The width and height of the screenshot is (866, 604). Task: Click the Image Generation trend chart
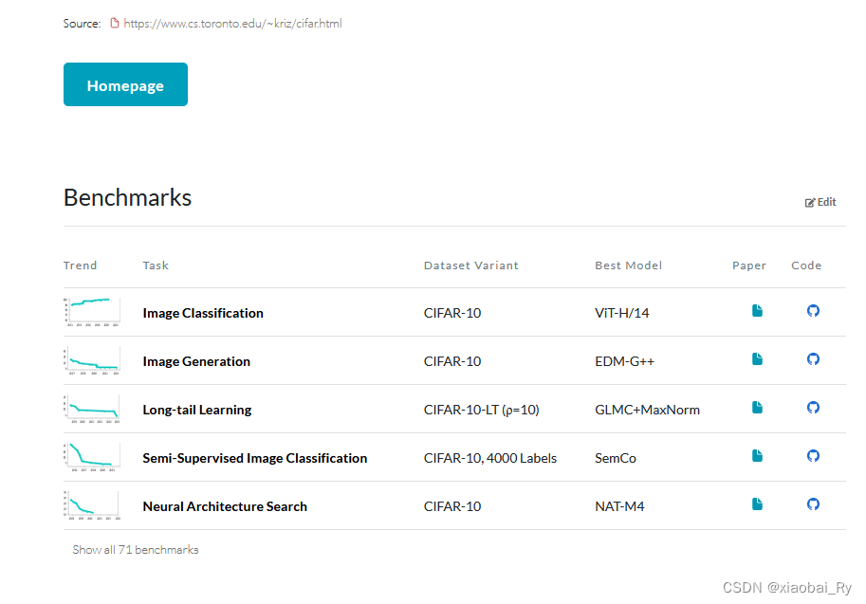click(x=92, y=360)
